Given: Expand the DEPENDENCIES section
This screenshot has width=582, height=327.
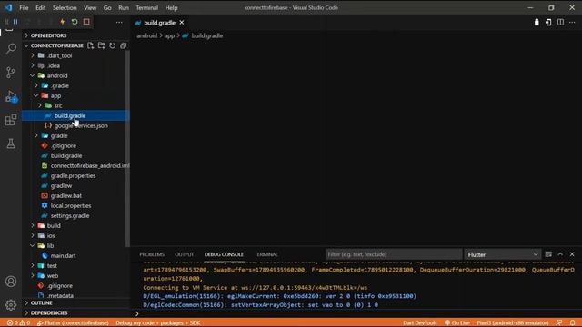Looking at the screenshot, I should coord(26,312).
